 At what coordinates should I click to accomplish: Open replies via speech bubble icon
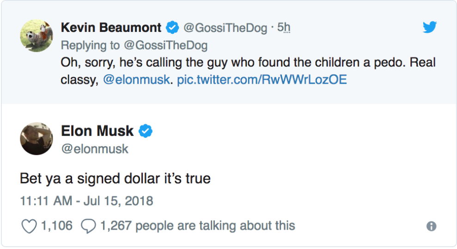point(88,226)
